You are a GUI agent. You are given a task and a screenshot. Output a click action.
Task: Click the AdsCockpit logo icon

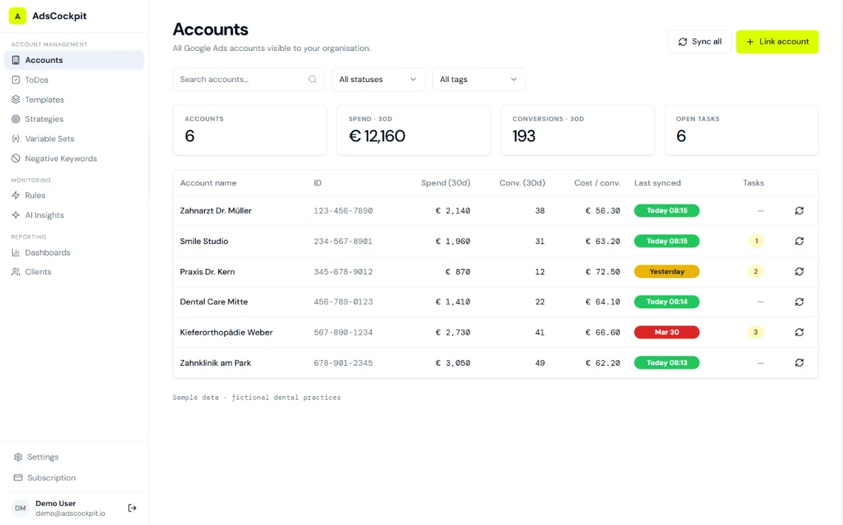click(x=17, y=16)
